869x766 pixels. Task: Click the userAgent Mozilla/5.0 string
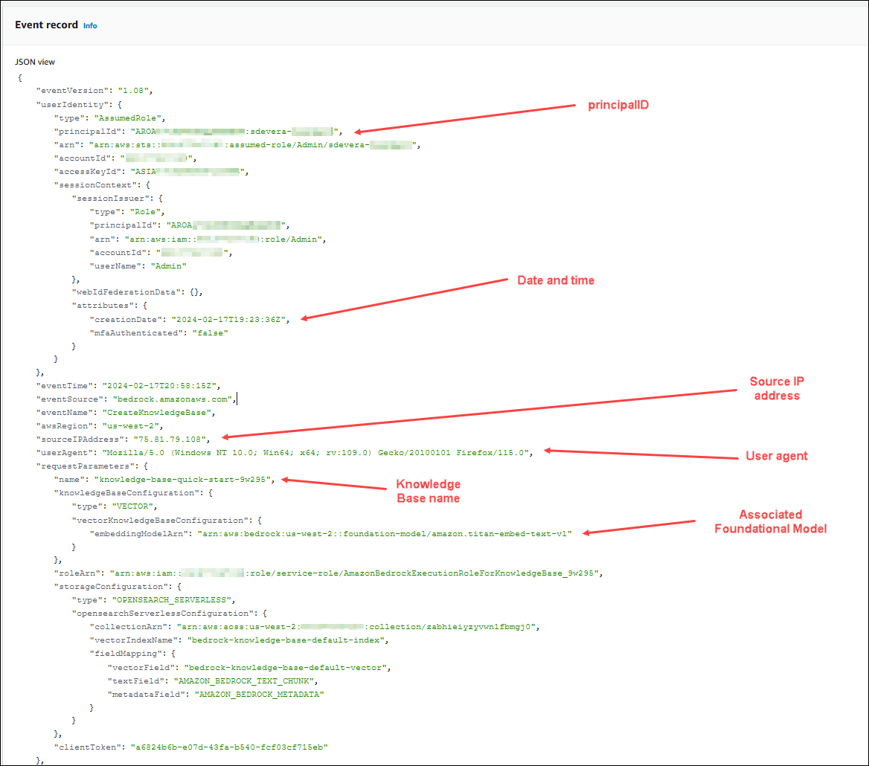(x=316, y=452)
